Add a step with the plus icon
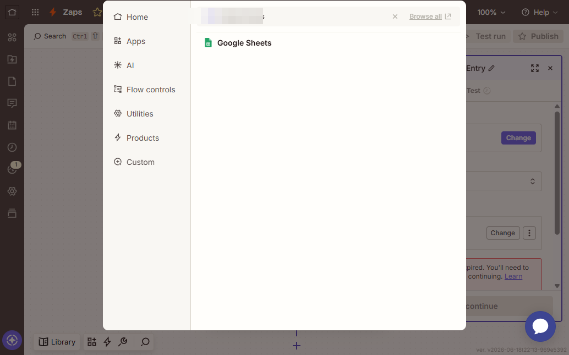 click(297, 346)
